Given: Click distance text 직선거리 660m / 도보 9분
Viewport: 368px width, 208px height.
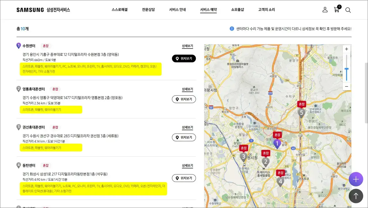Looking at the screenshot, I should click(39, 60).
